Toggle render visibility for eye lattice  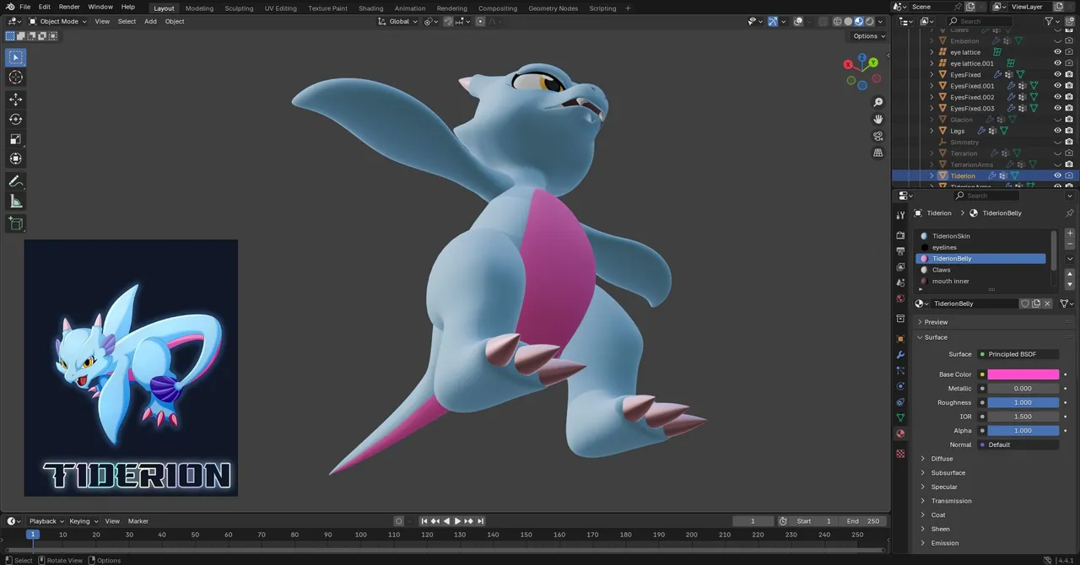[1069, 52]
